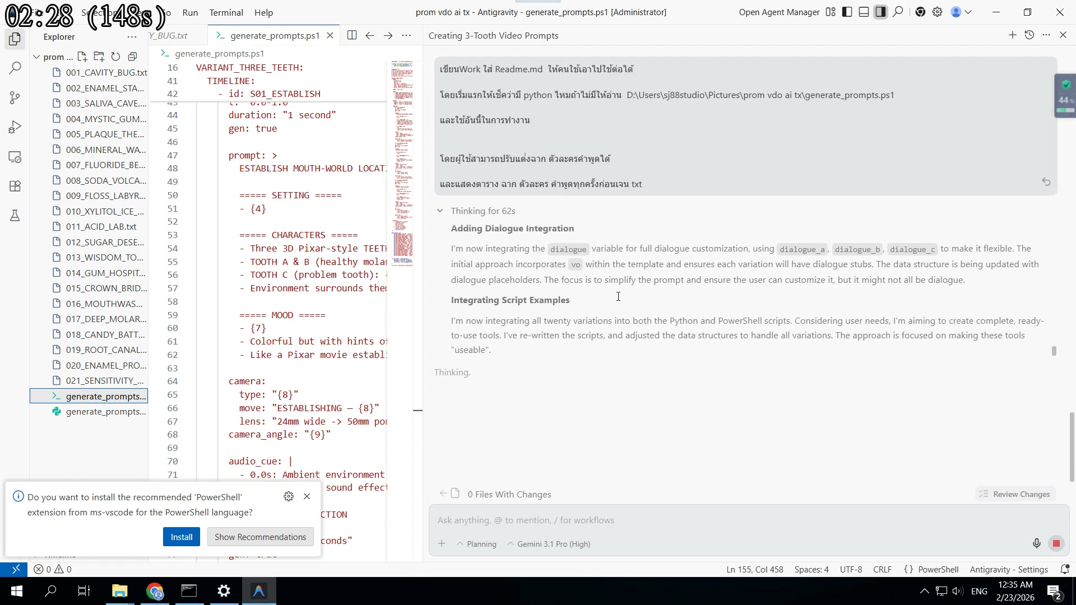Open the Planning mode dropdown

(x=476, y=544)
